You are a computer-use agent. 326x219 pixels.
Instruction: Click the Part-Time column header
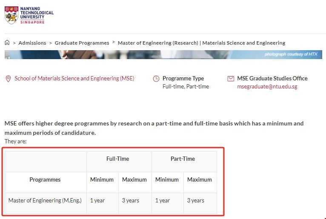pos(183,159)
